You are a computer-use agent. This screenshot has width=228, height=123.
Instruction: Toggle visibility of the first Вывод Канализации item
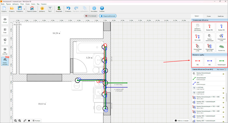(x=223, y=74)
